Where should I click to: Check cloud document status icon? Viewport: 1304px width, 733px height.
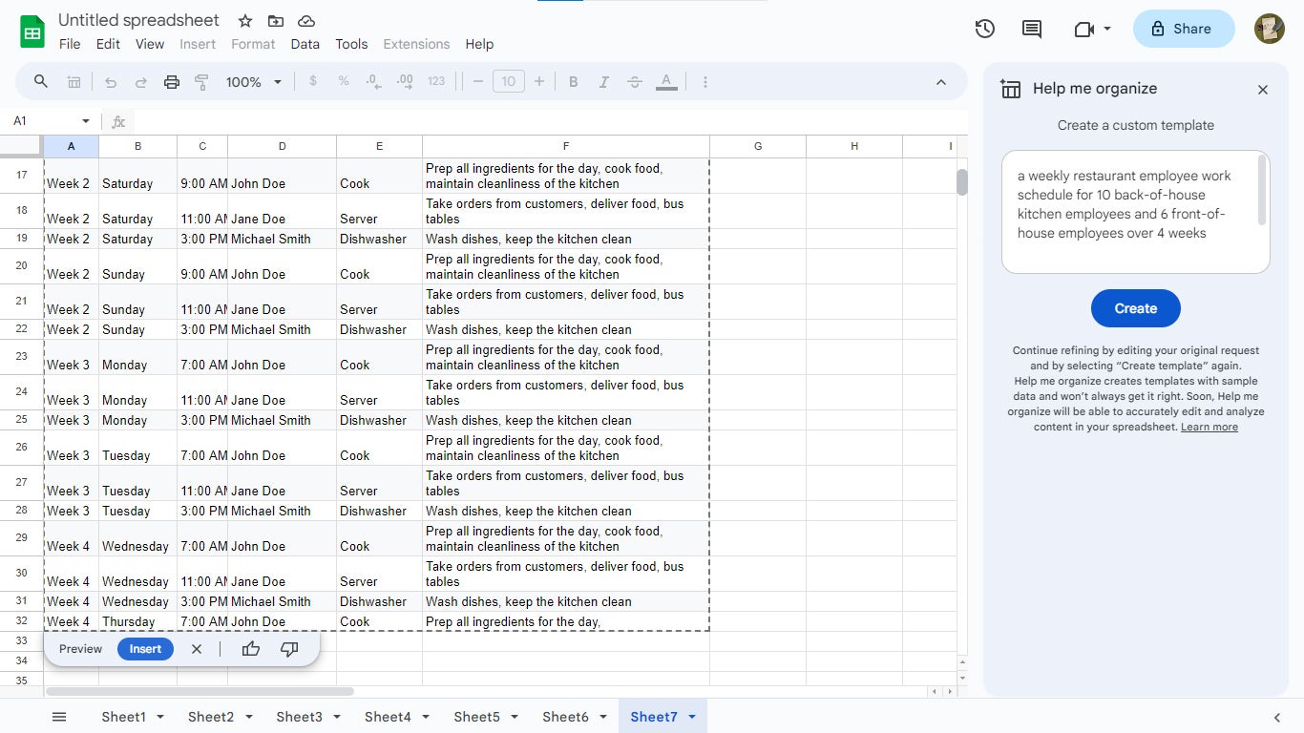click(306, 21)
